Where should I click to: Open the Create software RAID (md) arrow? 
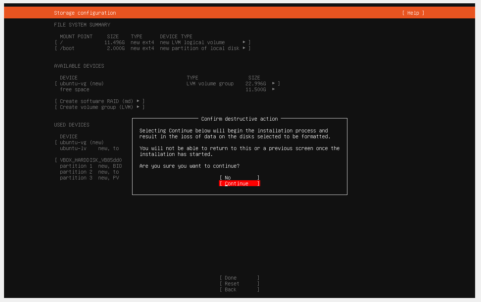tap(138, 101)
